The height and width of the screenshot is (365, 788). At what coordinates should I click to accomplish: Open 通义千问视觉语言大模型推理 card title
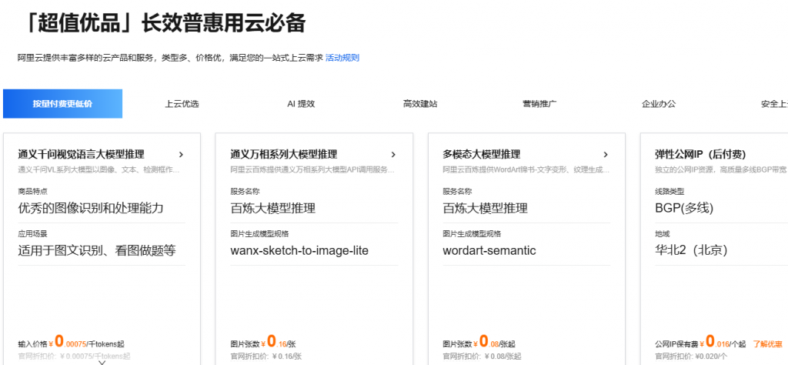(82, 154)
